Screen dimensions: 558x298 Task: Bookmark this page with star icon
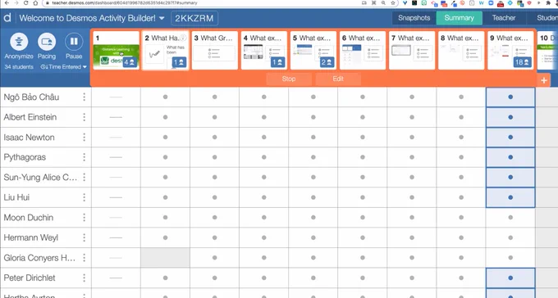pyautogui.click(x=393, y=2)
